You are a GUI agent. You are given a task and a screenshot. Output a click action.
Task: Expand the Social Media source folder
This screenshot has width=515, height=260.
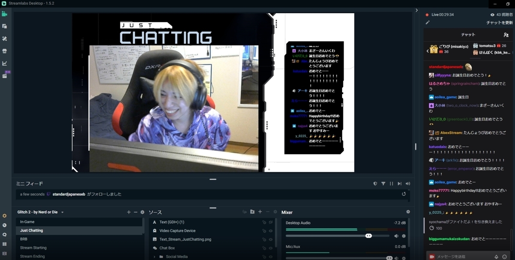pos(154,257)
